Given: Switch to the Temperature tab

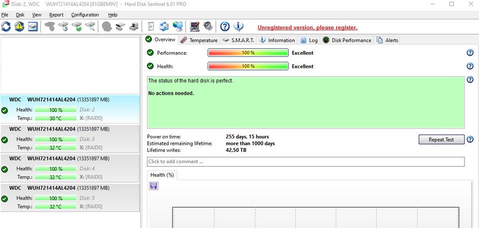Looking at the screenshot, I should [199, 40].
